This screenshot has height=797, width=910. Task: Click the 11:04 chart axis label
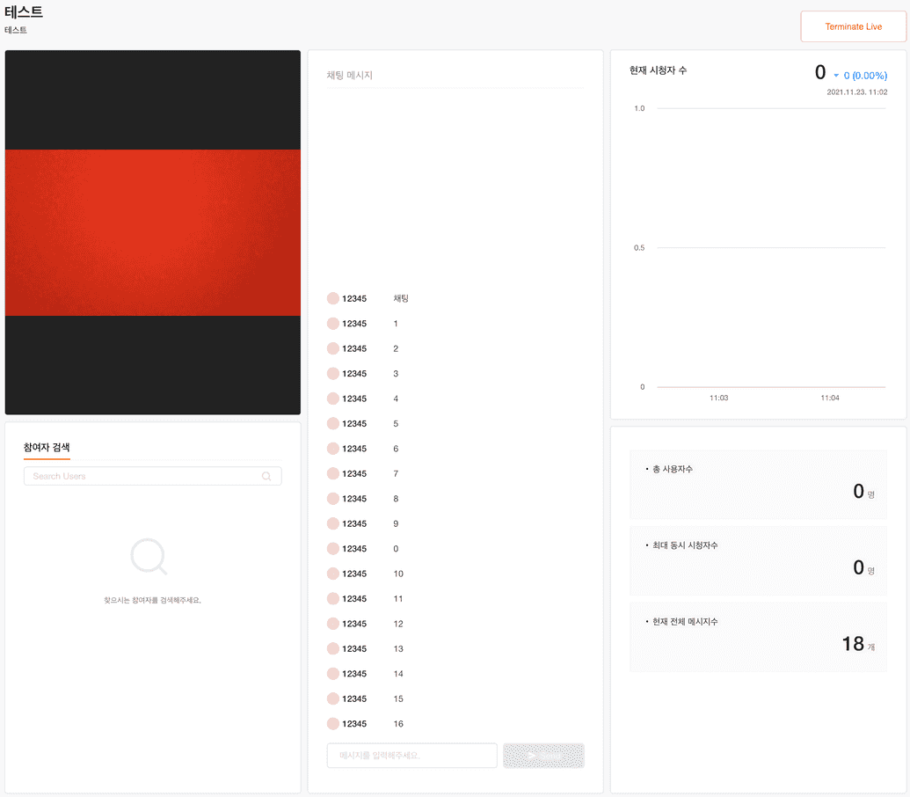[x=830, y=398]
